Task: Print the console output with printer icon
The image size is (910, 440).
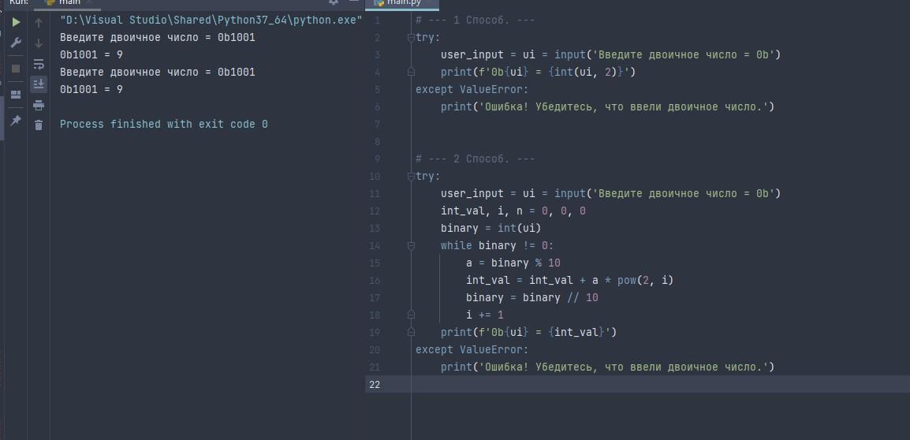Action: [39, 105]
